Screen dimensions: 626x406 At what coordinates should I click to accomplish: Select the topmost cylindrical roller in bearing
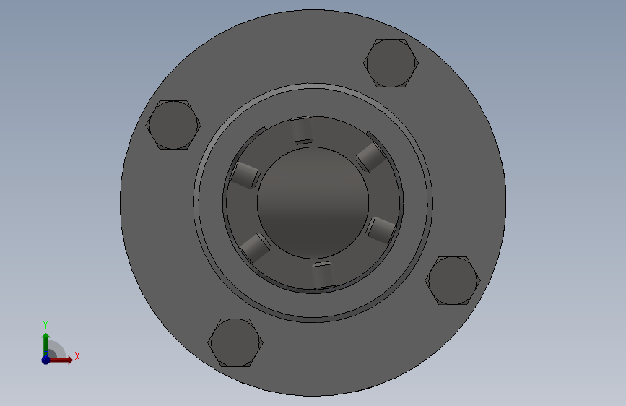point(302,129)
